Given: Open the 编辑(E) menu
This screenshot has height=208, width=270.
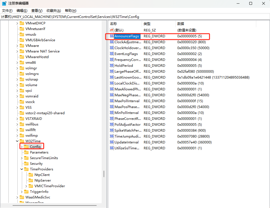Looking at the screenshot, I should pos(22,11).
